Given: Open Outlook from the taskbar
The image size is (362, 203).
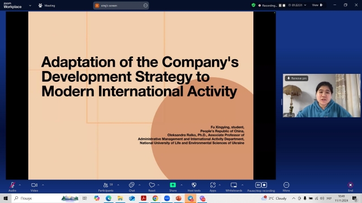Looking at the screenshot, I should [132, 198].
